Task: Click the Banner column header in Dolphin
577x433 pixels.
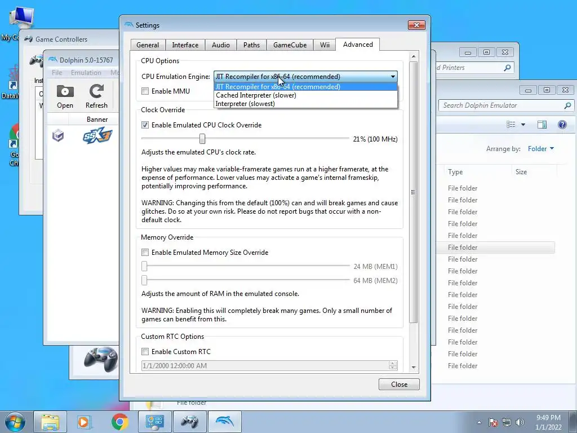Action: pyautogui.click(x=97, y=120)
